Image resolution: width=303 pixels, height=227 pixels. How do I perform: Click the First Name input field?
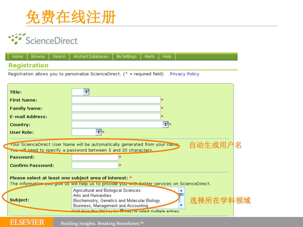[x=116, y=100]
